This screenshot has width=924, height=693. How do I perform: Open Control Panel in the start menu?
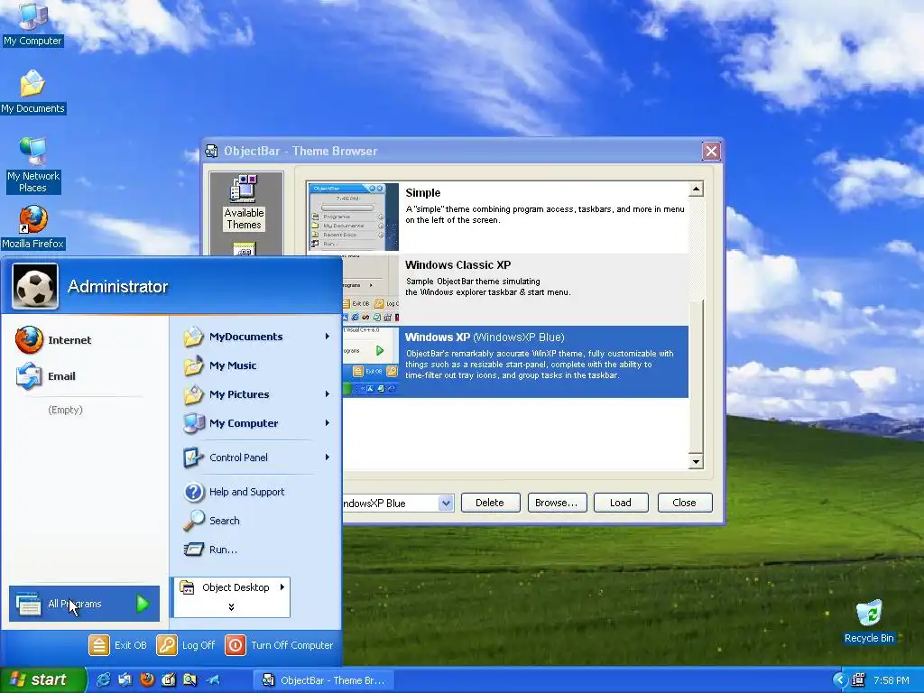[x=256, y=457]
